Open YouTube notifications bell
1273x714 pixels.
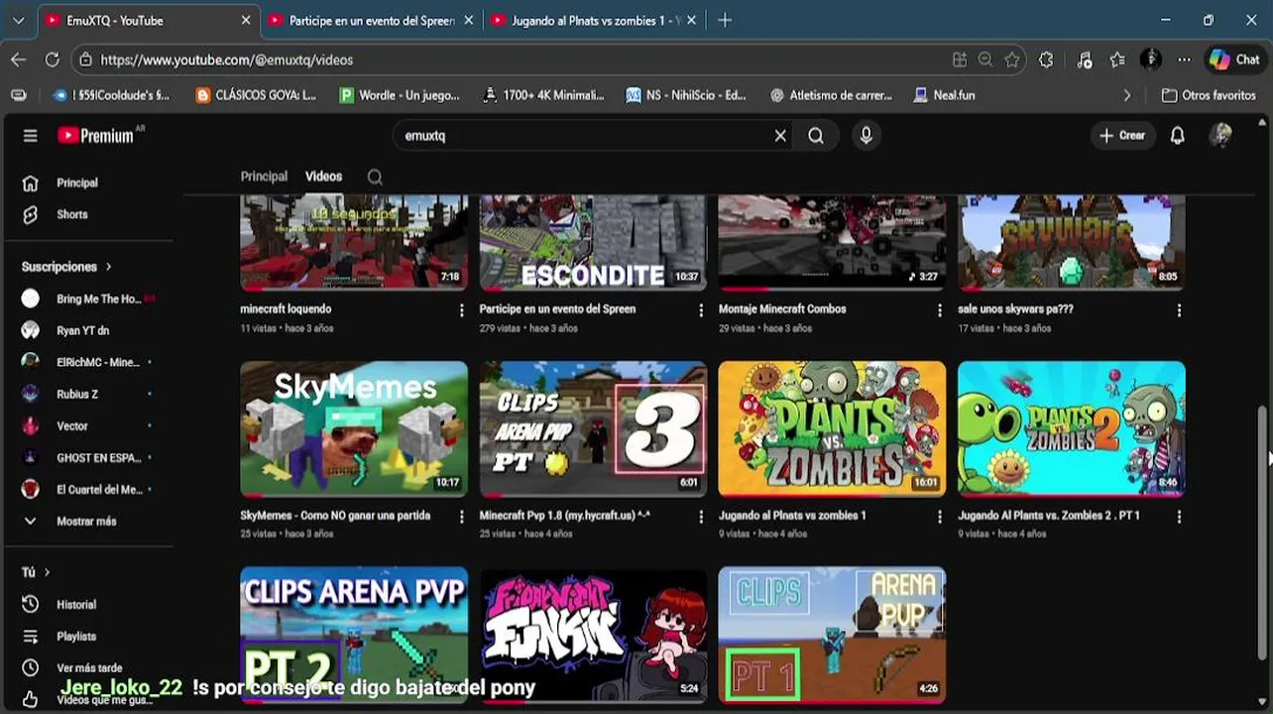(x=1177, y=136)
